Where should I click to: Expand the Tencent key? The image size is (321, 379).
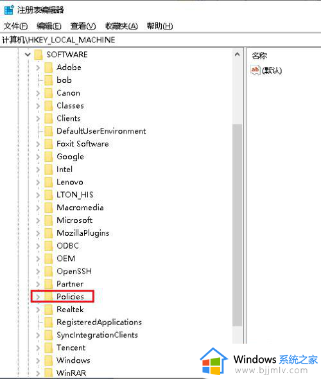38,348
